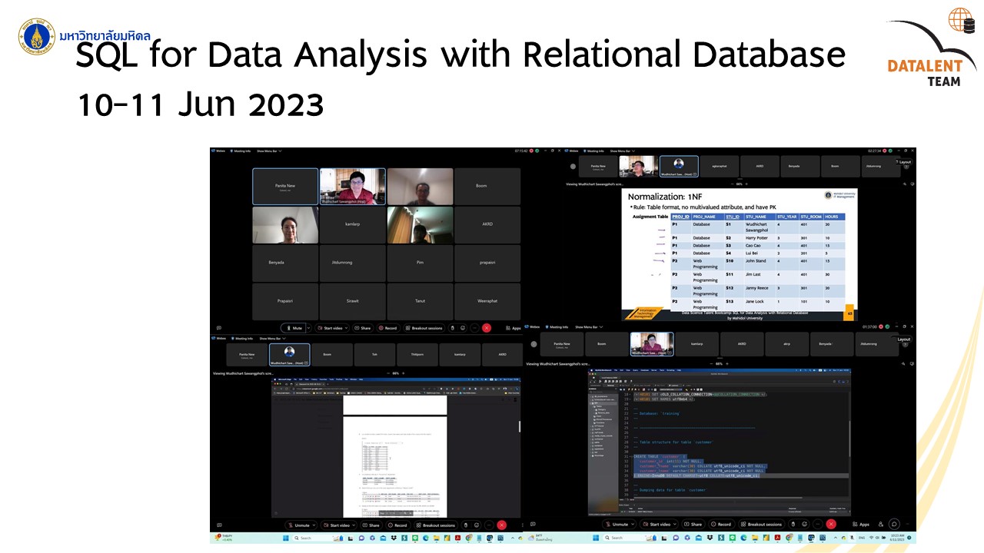Open Show Menu Bar dropdown in top-left window

[x=269, y=151]
